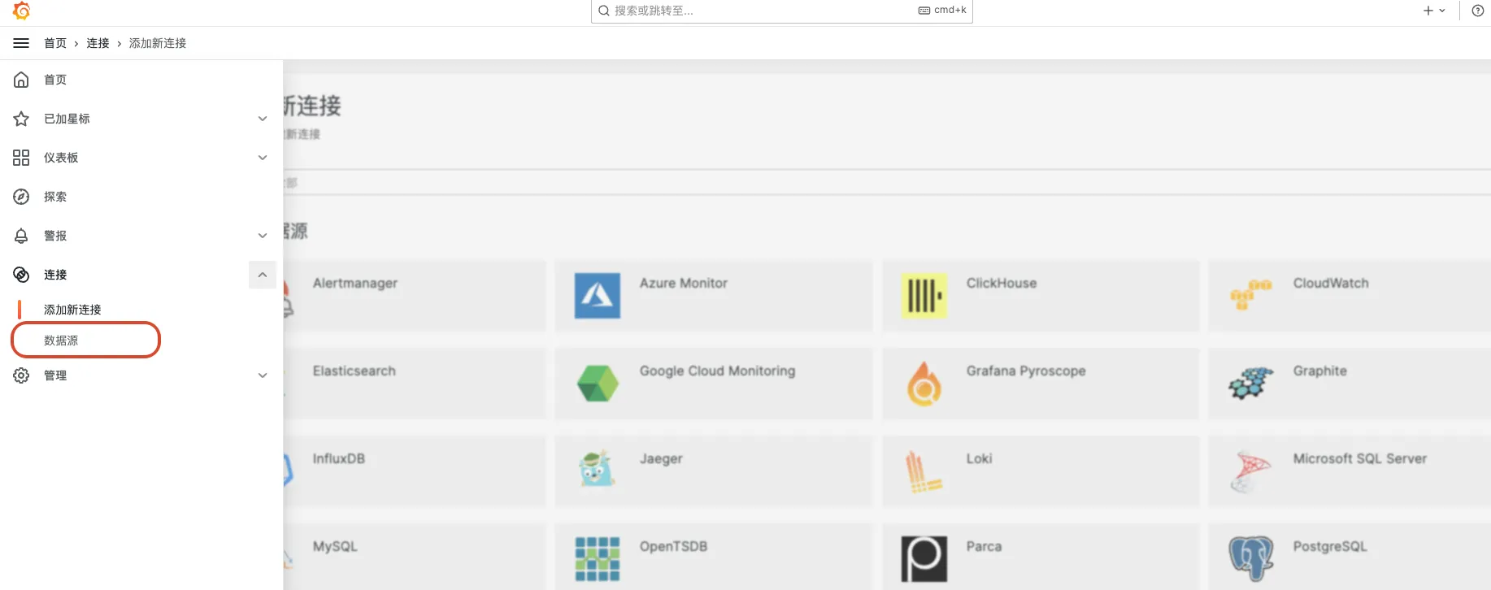Expand the 警报 section chevron
The image size is (1491, 590).
pos(263,236)
